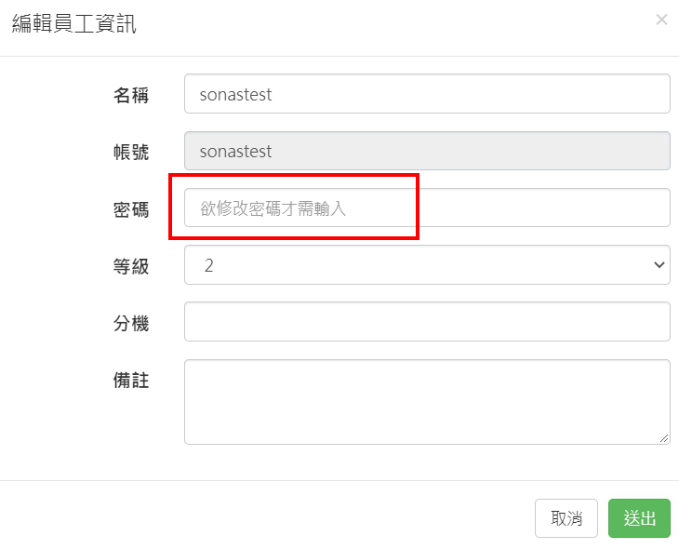Click inside the 備註 notes textarea
Viewport: 679px width, 549px height.
427,402
